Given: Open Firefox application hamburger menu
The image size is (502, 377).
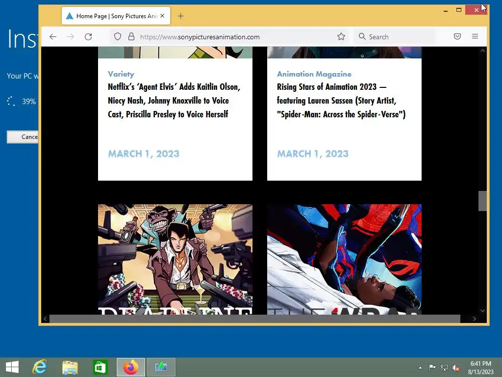Looking at the screenshot, I should 475,36.
